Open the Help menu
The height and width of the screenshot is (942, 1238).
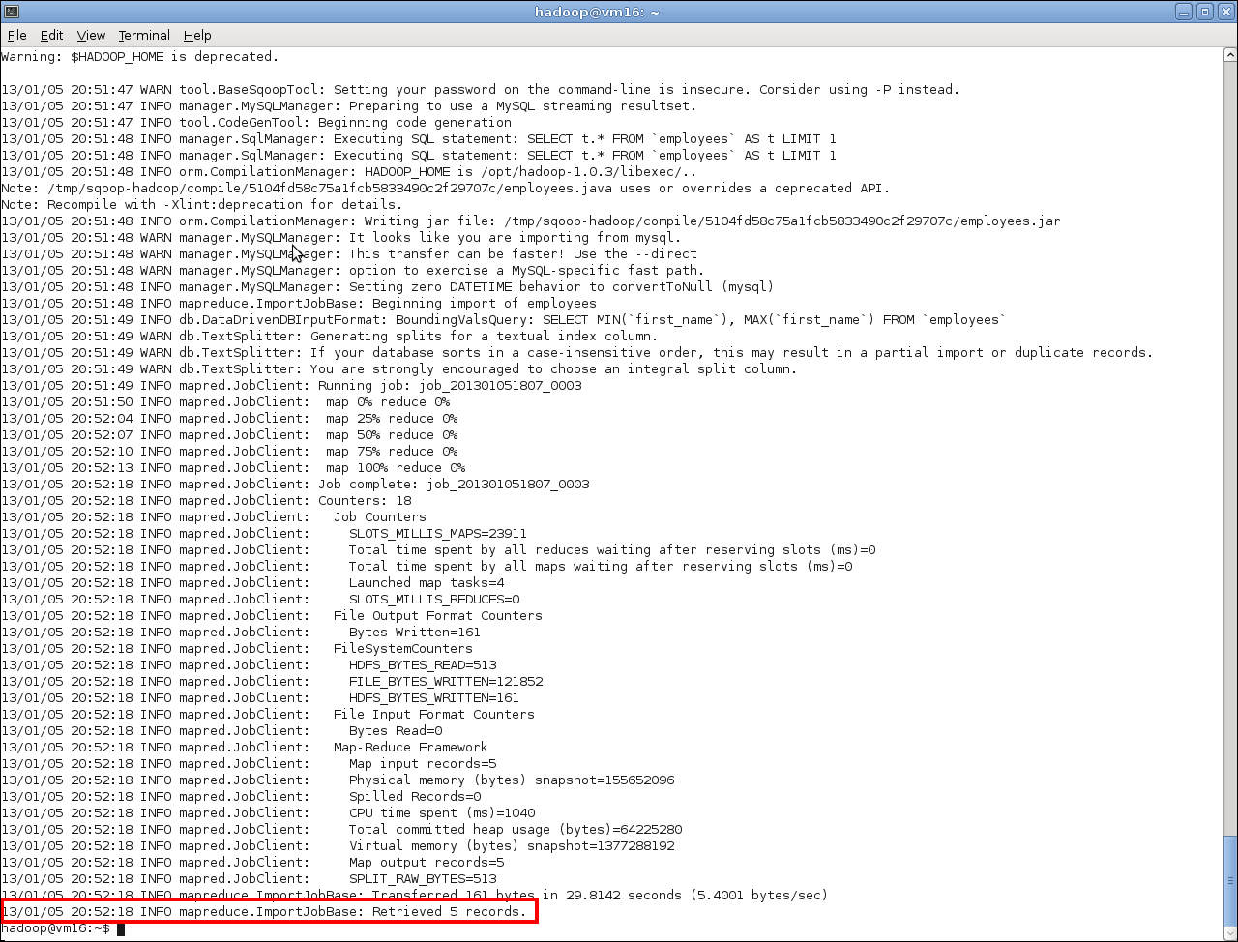click(197, 35)
